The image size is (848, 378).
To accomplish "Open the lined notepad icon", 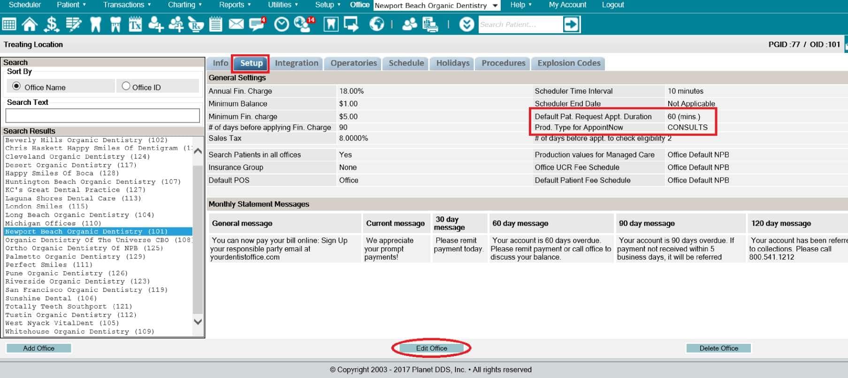I will [x=216, y=24].
